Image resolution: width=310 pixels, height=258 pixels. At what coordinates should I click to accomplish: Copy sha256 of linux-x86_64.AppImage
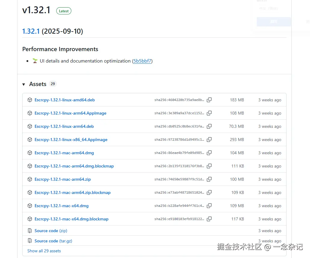209,140
